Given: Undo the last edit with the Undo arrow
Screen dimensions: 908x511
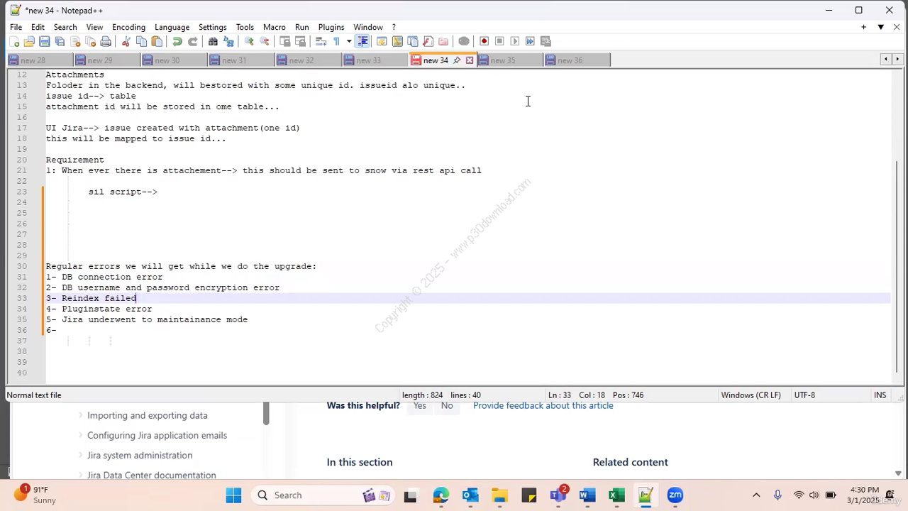Looking at the screenshot, I should coord(177,41).
